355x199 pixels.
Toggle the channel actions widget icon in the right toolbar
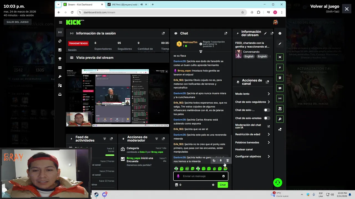coord(280,109)
